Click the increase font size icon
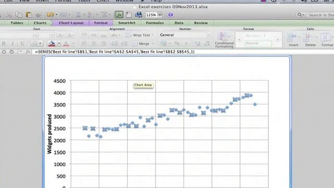 pos(61,35)
